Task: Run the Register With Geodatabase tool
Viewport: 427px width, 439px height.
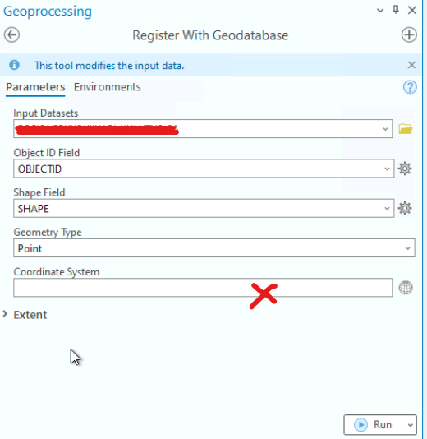Action: tap(374, 425)
